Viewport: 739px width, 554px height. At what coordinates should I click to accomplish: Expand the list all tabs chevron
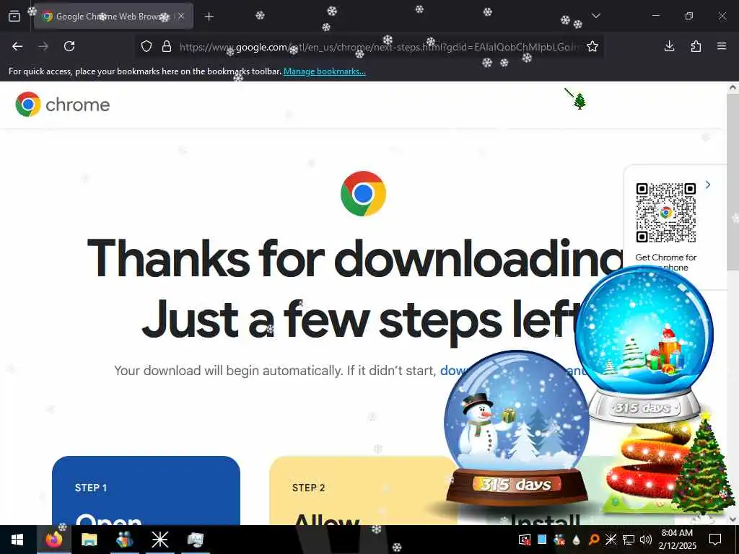point(596,16)
